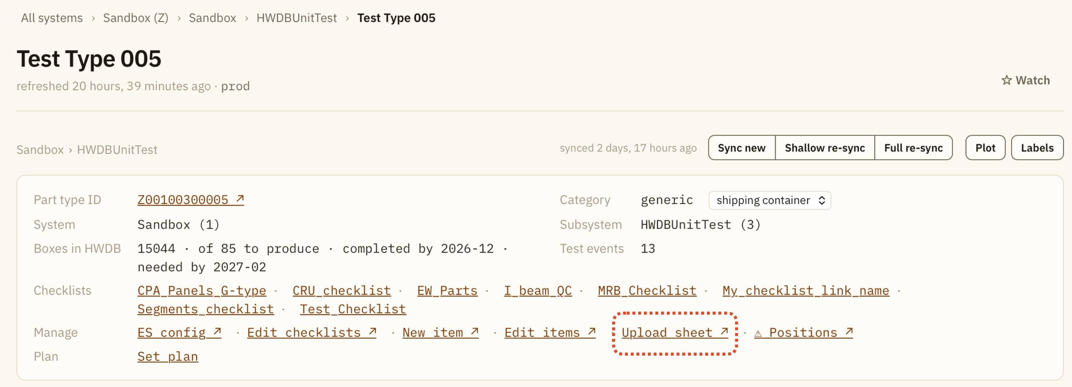Viewport: 1072px width, 387px height.
Task: Navigate to Sandbox (Z) breadcrumb
Action: click(136, 18)
